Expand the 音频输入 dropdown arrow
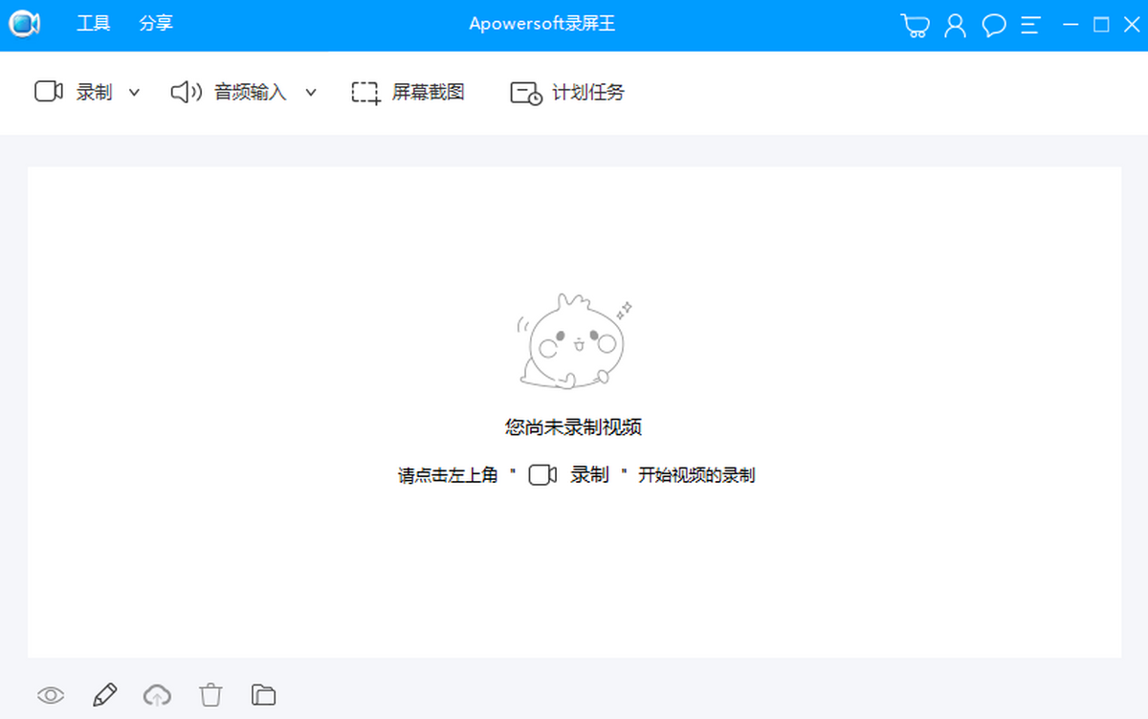This screenshot has height=719, width=1148. [x=311, y=93]
